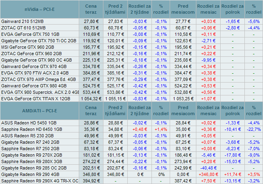263x184 pixels.
Task: Select 'Cena teraz' header in nVidia section
Action: coord(91,9)
